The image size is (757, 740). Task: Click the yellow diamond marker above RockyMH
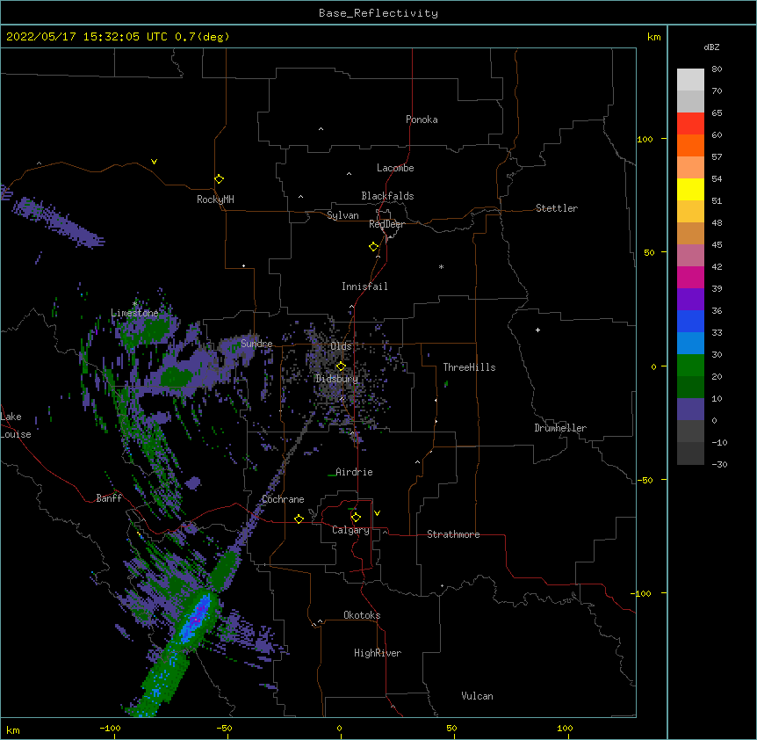click(x=219, y=179)
